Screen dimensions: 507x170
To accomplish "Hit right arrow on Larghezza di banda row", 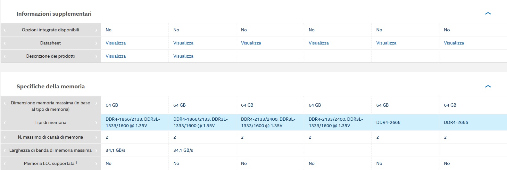I will [x=96, y=150].
